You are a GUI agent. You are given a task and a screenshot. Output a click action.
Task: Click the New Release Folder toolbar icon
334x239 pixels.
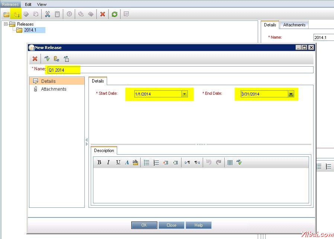pos(6,14)
